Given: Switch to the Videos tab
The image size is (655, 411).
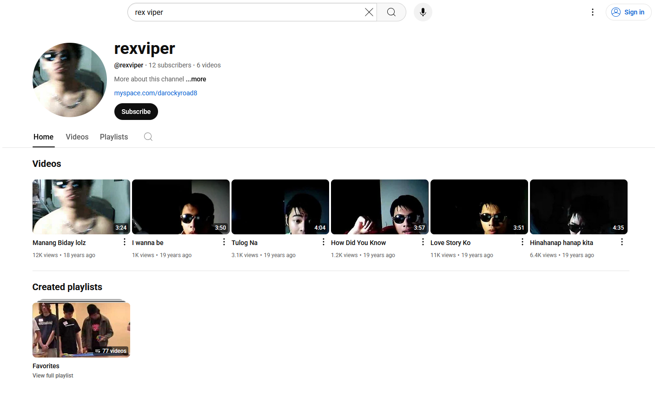Looking at the screenshot, I should 77,137.
